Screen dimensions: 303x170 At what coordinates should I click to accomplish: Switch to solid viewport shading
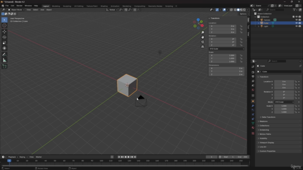point(238,10)
